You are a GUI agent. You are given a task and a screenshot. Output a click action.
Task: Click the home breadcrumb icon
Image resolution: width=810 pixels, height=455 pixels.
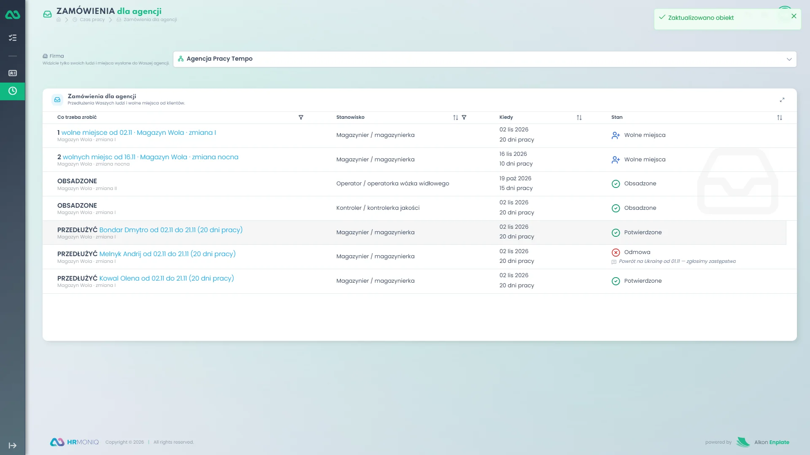59,20
